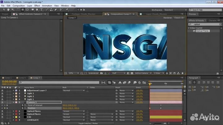
Task: Click the Classic 3D renderer button
Action: point(179,18)
